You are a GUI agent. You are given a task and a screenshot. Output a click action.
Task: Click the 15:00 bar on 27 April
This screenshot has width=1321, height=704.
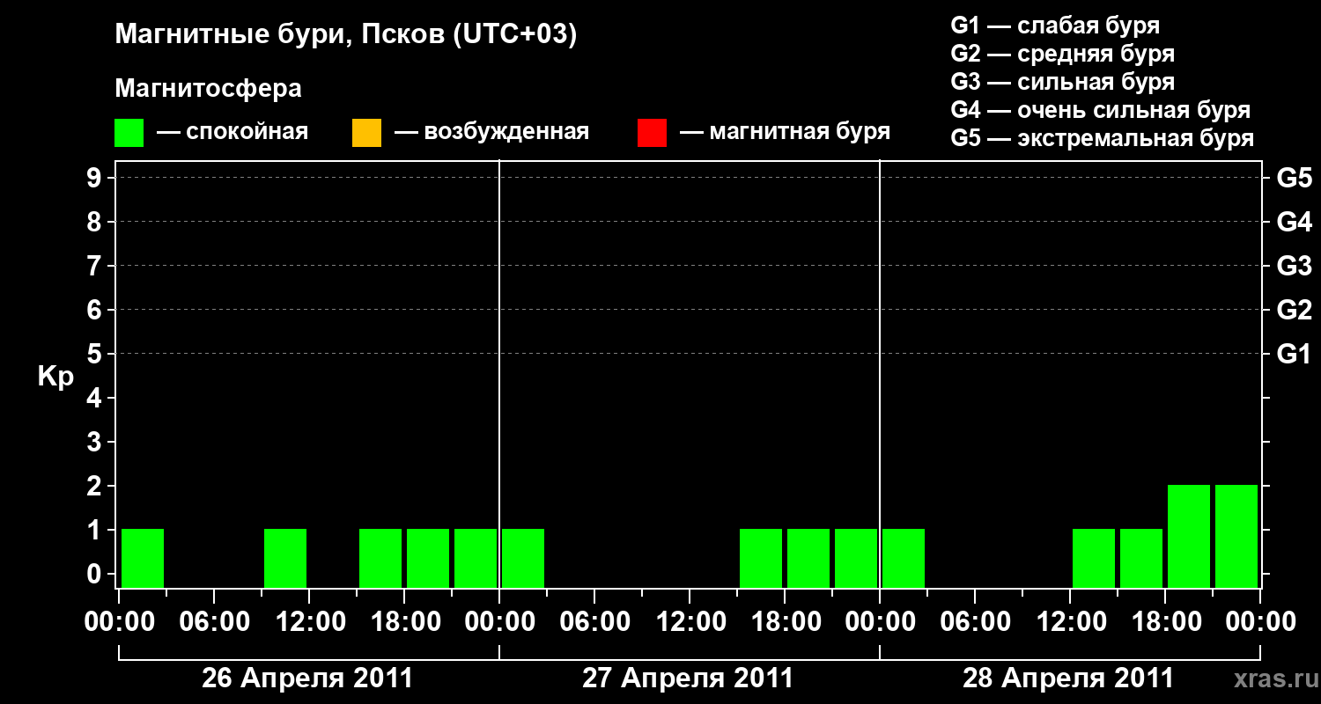pyautogui.click(x=761, y=558)
